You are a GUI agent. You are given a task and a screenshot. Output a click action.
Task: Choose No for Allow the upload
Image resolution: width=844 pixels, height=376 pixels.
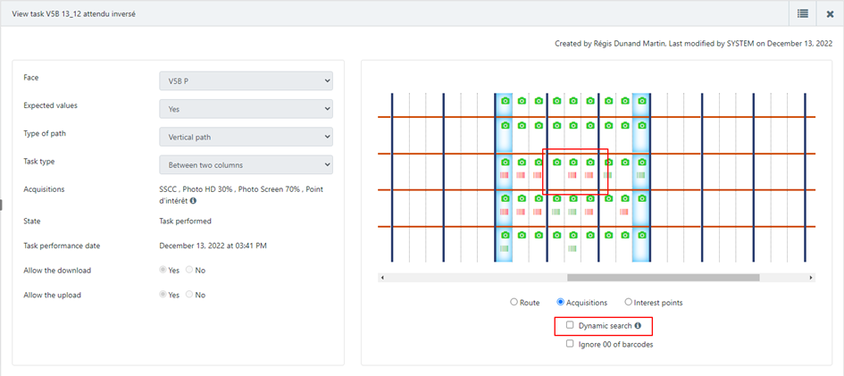click(x=189, y=295)
